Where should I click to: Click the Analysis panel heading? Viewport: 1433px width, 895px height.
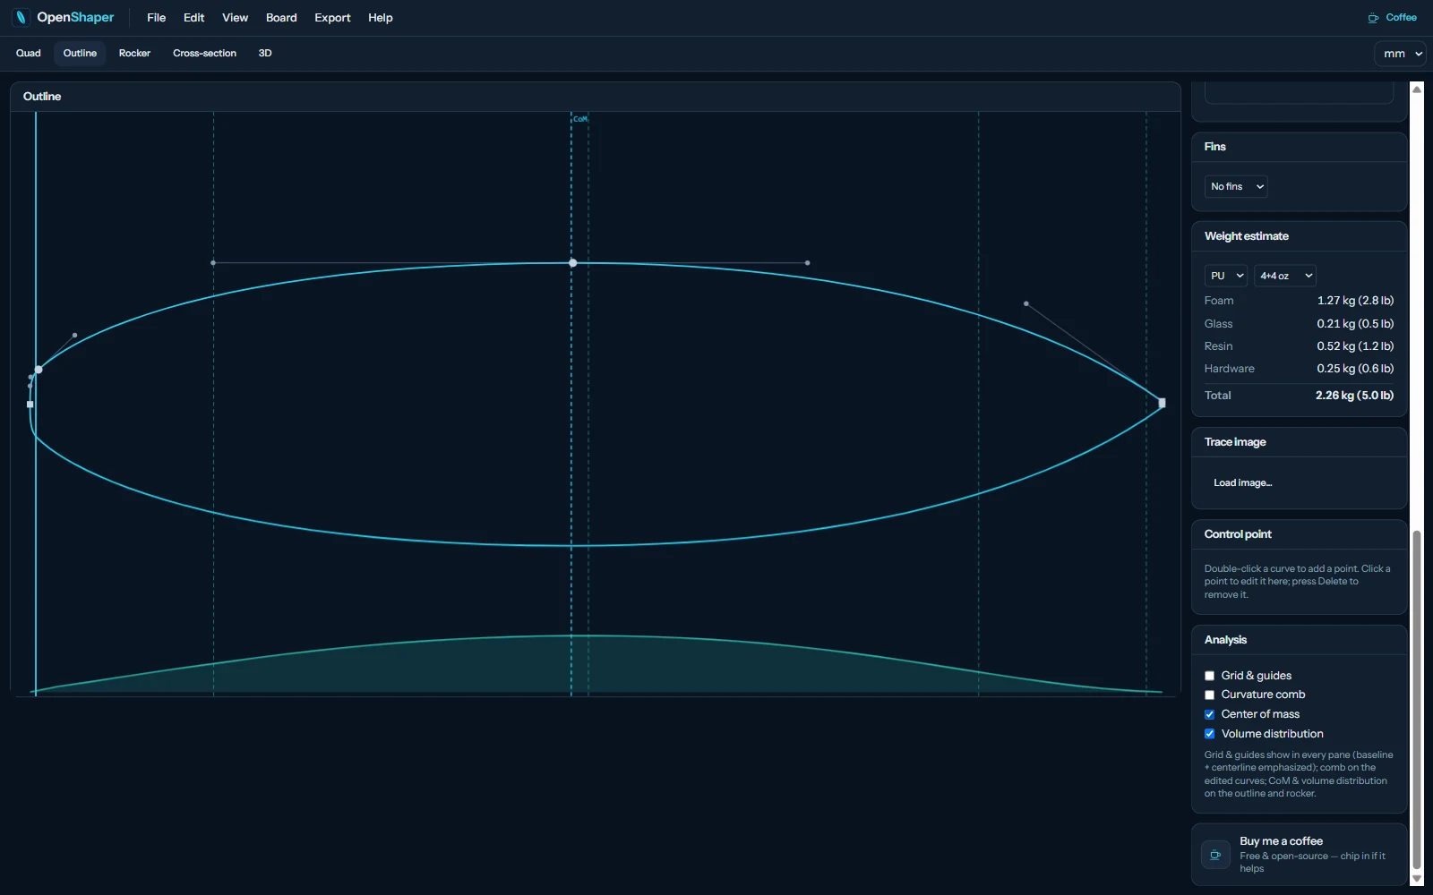click(1225, 640)
